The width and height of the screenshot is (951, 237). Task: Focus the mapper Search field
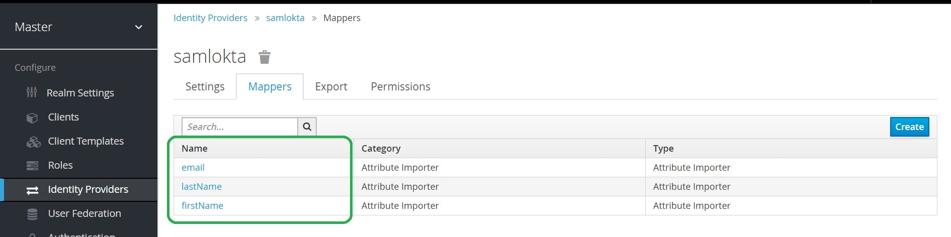[239, 127]
